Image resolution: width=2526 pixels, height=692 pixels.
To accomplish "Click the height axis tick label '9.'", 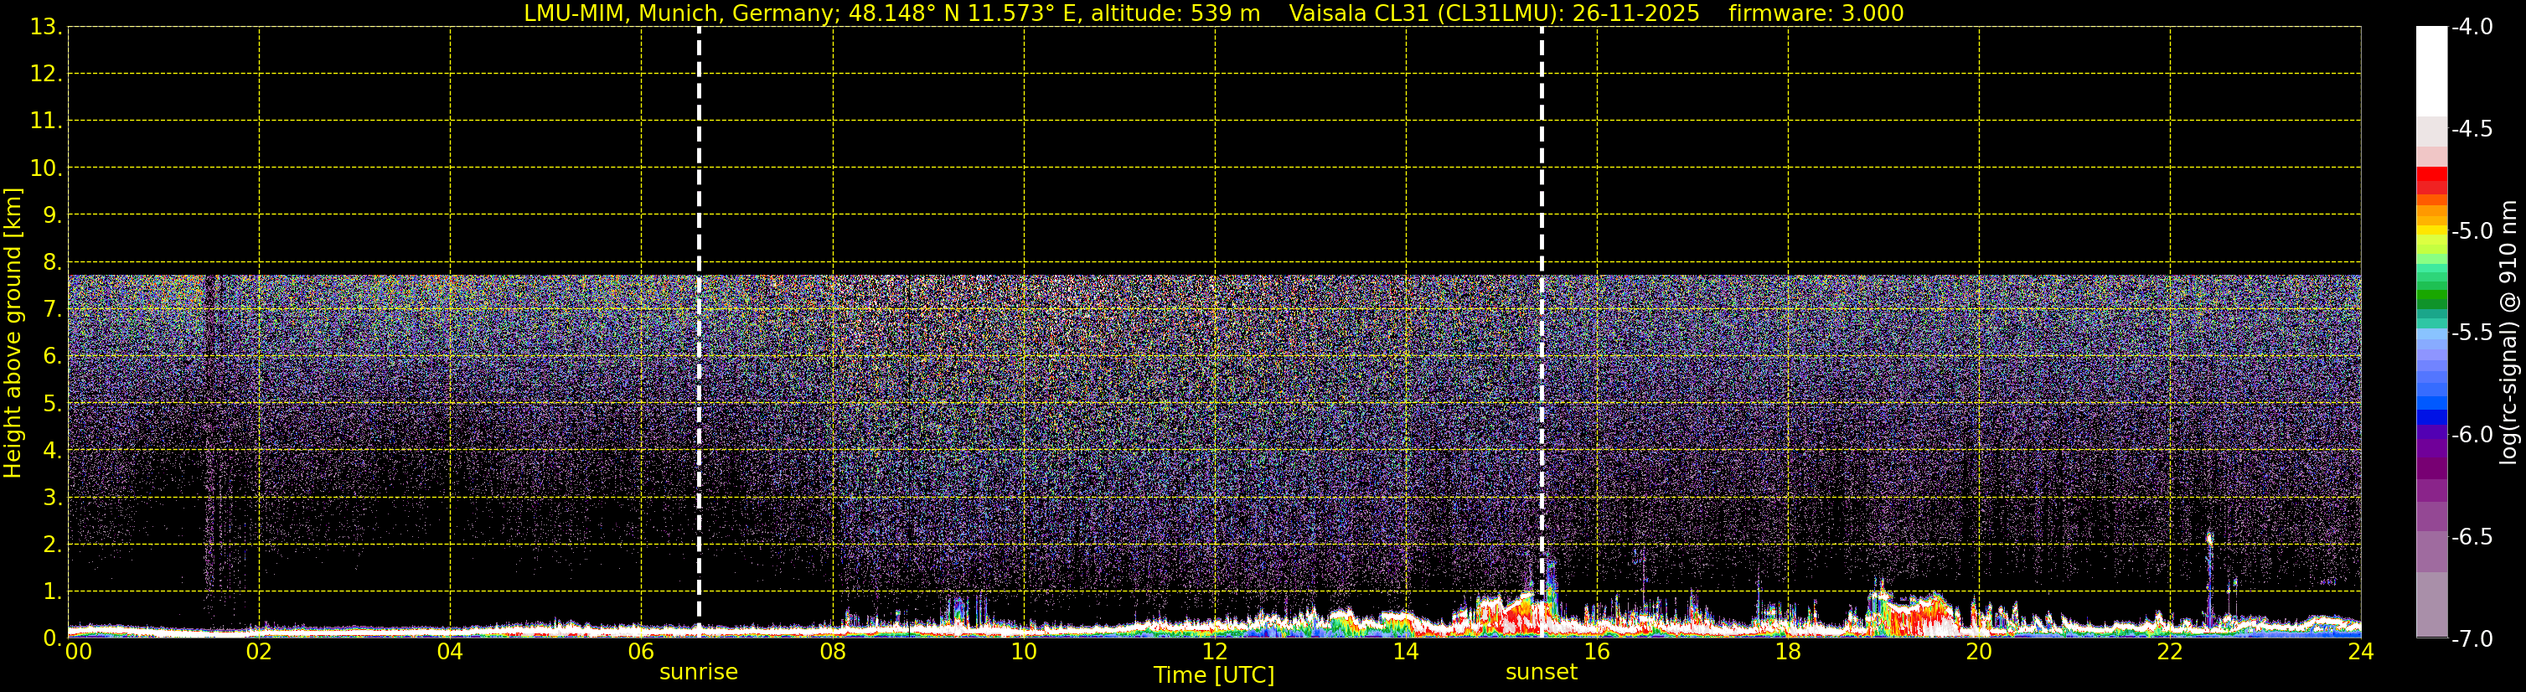I will [x=52, y=214].
